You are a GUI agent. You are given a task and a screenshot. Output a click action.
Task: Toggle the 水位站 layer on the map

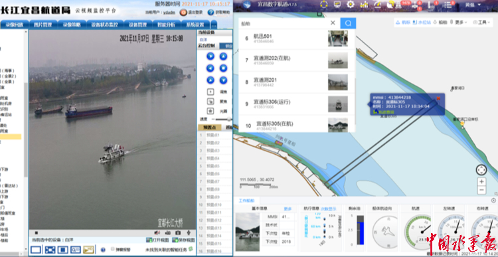point(421,22)
